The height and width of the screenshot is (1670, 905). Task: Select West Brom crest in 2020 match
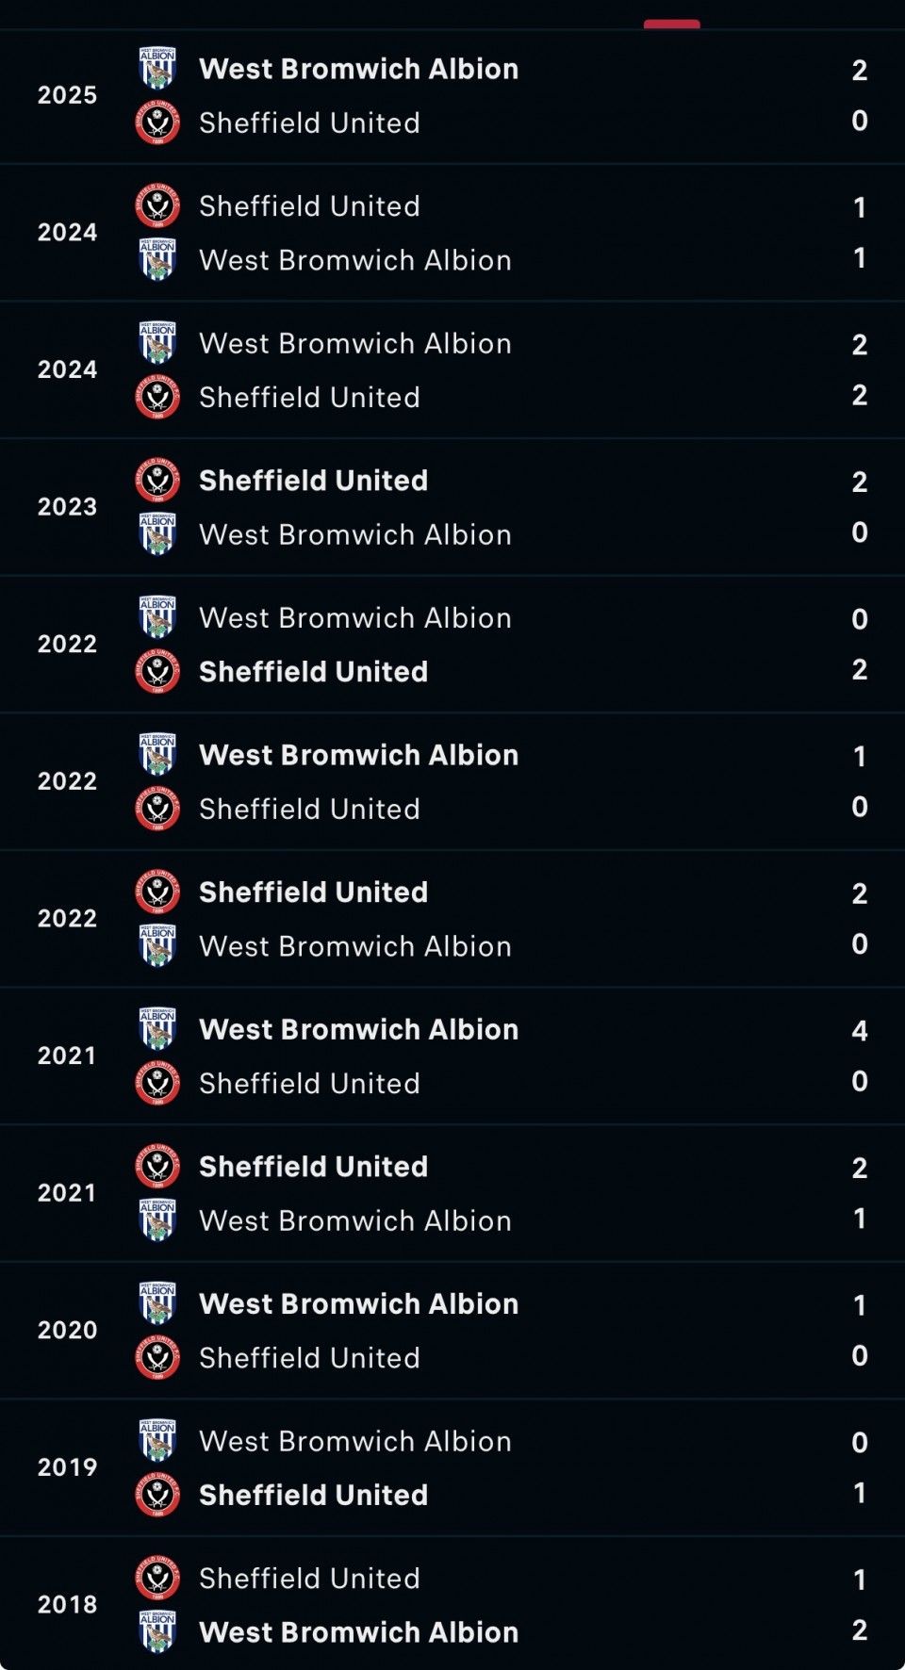click(x=157, y=1303)
